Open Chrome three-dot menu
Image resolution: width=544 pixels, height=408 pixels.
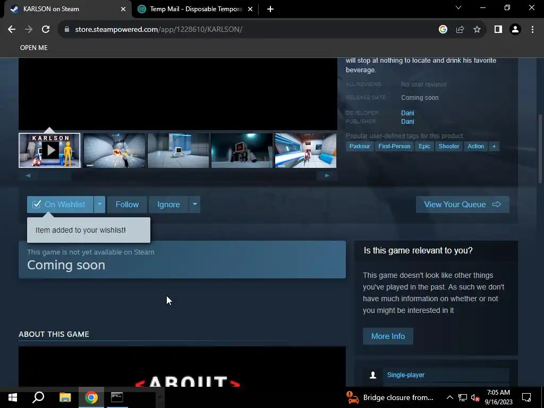coord(532,29)
